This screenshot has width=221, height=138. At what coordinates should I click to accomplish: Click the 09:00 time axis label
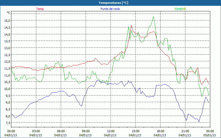coord(86,131)
